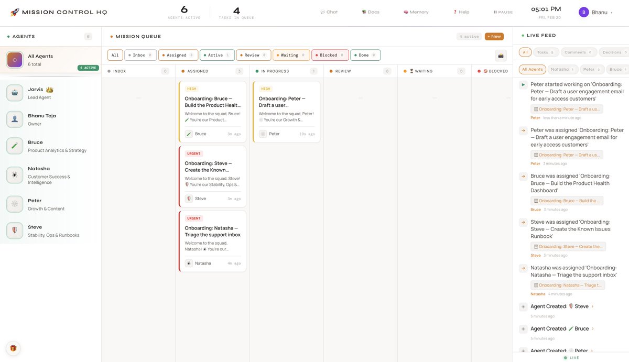The height and width of the screenshot is (362, 629).
Task: Open the Bhanu user dropdown
Action: click(596, 12)
